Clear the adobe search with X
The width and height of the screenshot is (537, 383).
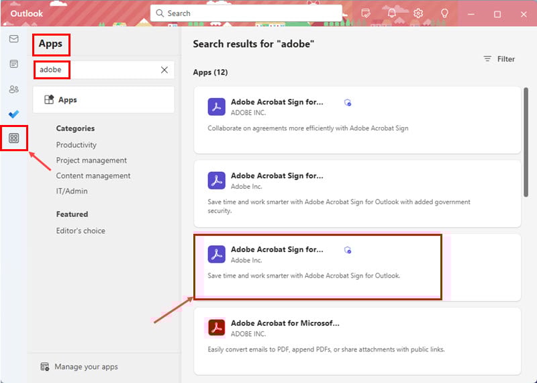coord(164,70)
